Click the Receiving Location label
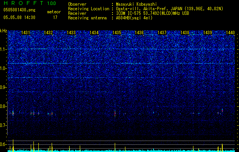 coord(89,9)
